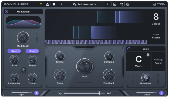169x97 pixels.
Task: Click the Scale section header label
Action: (146, 49)
